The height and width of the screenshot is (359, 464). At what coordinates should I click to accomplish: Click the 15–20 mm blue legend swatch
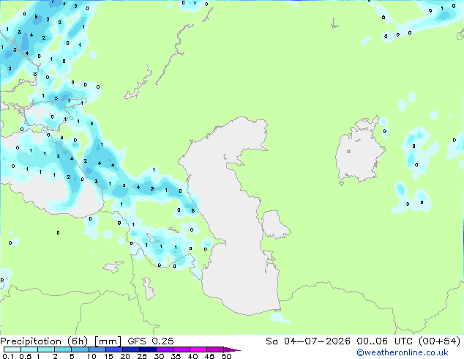coord(114,349)
